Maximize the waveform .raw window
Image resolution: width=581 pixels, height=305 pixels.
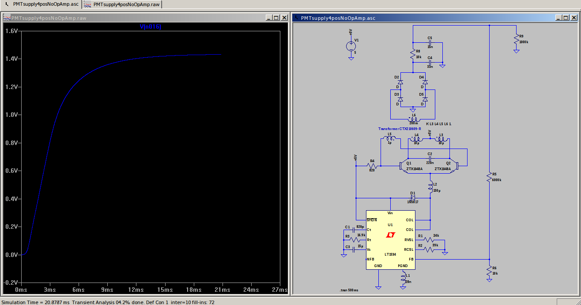[276, 18]
